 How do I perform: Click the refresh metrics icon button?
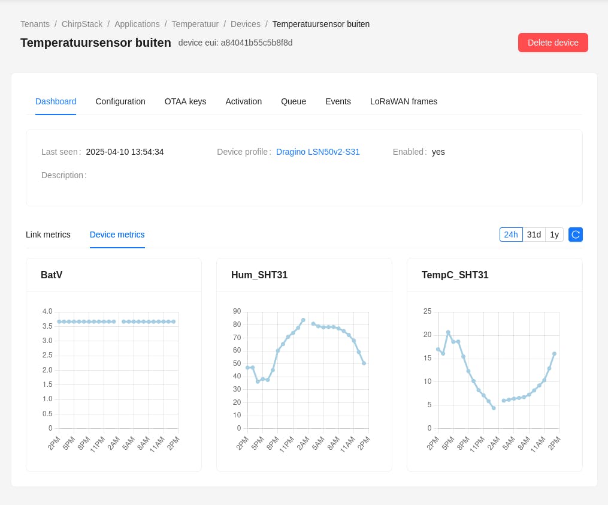pyautogui.click(x=576, y=235)
